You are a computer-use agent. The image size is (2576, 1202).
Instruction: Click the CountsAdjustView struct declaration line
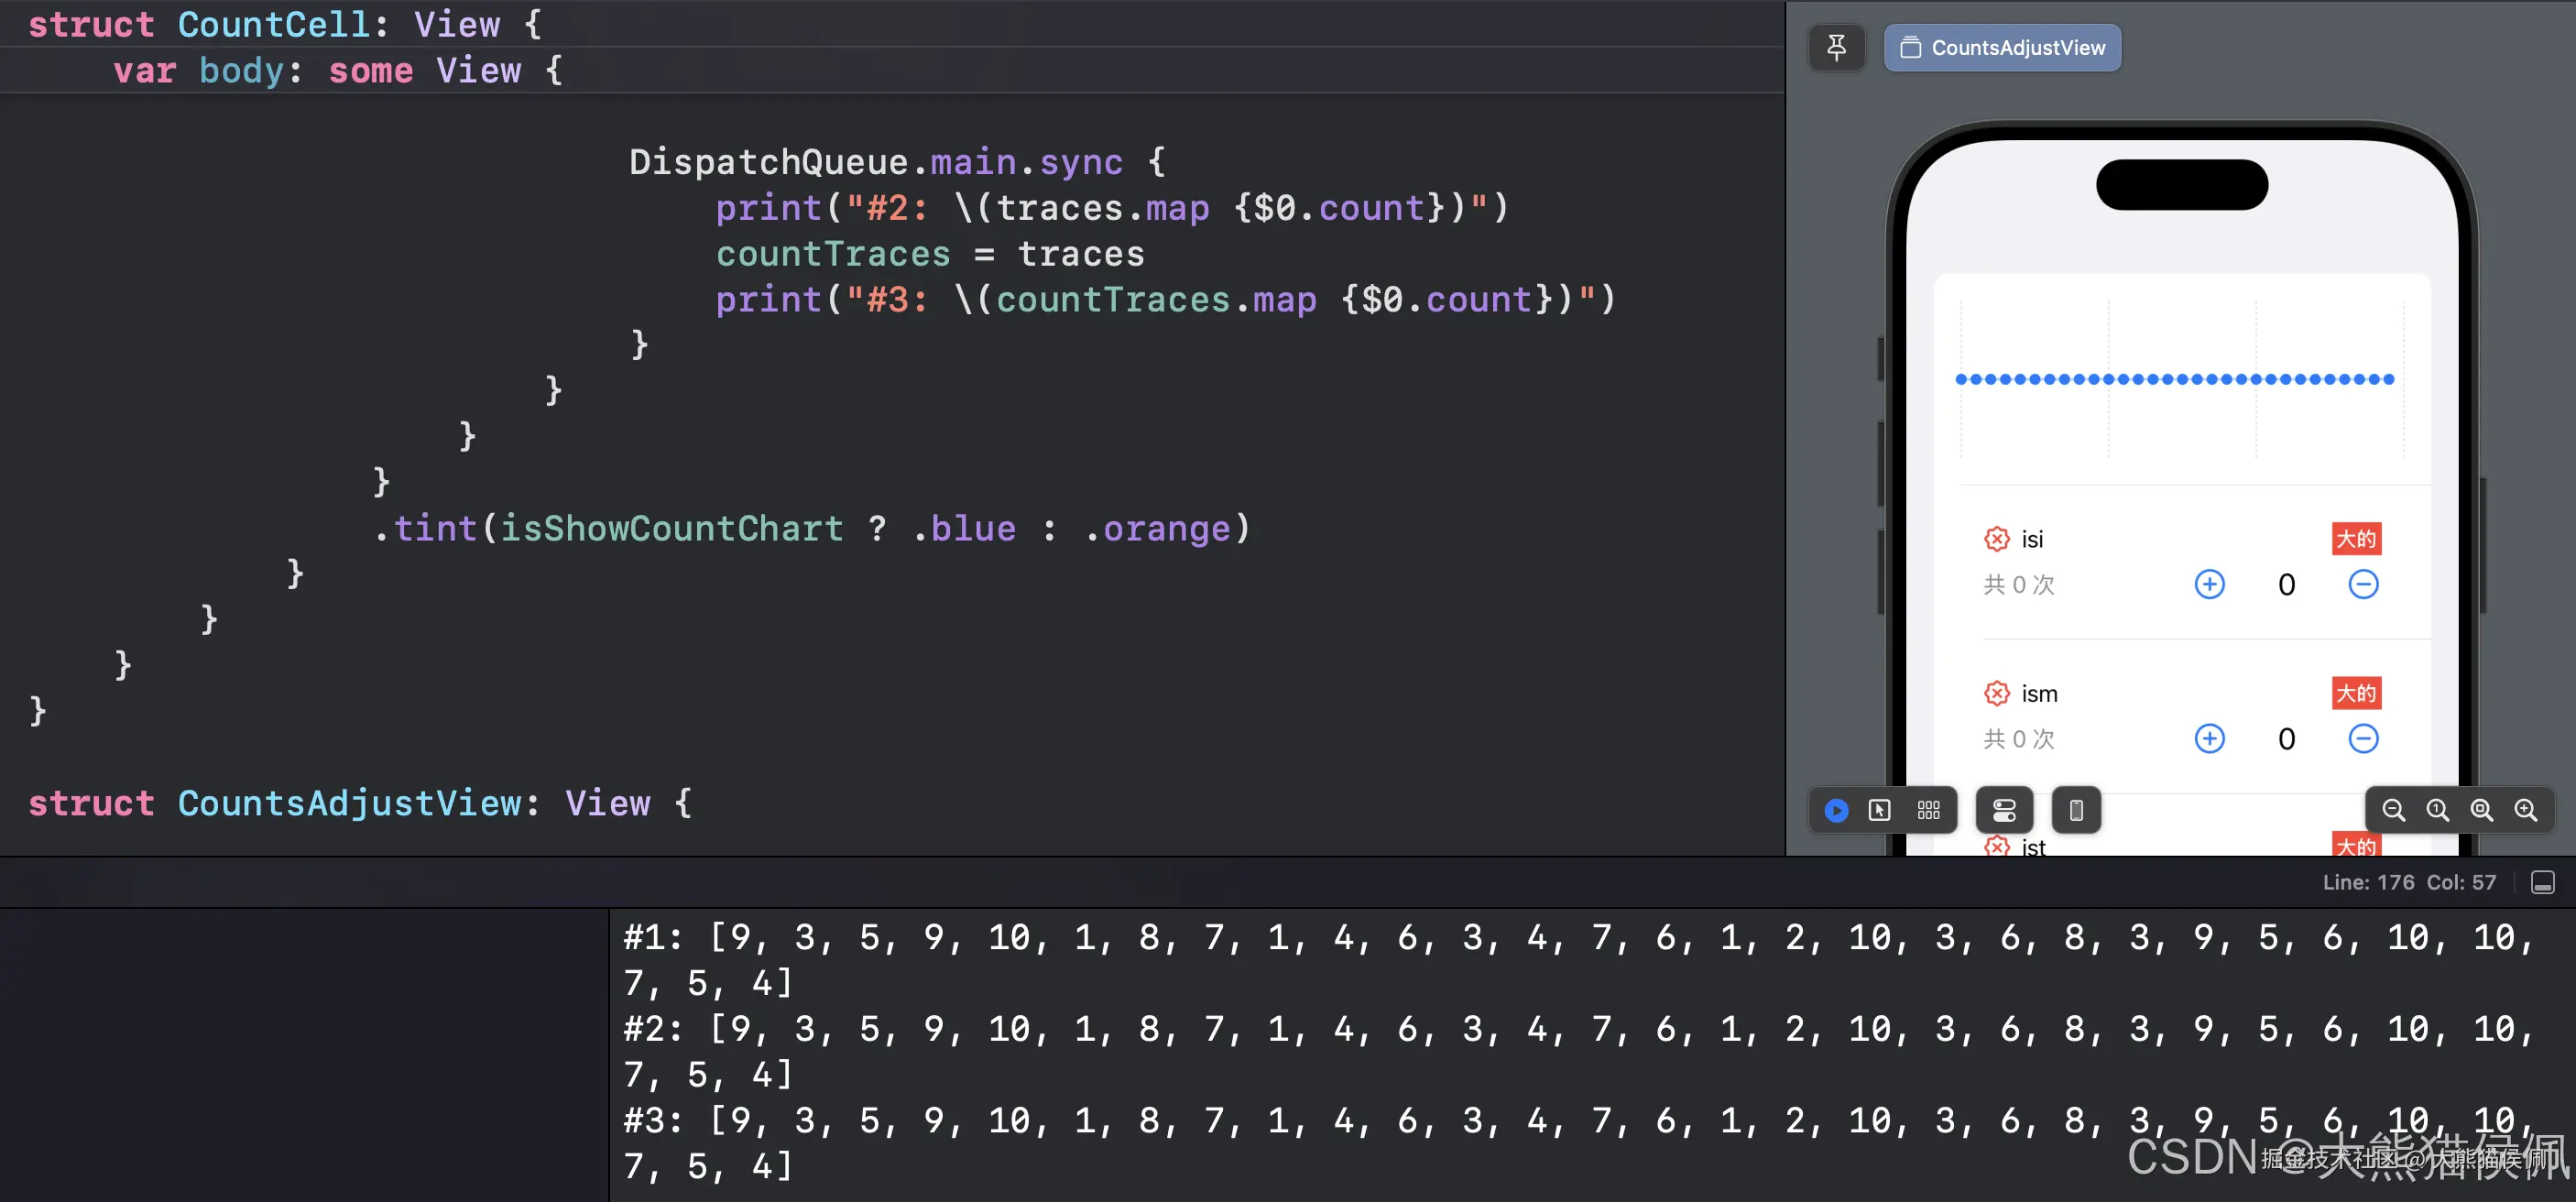(x=358, y=803)
